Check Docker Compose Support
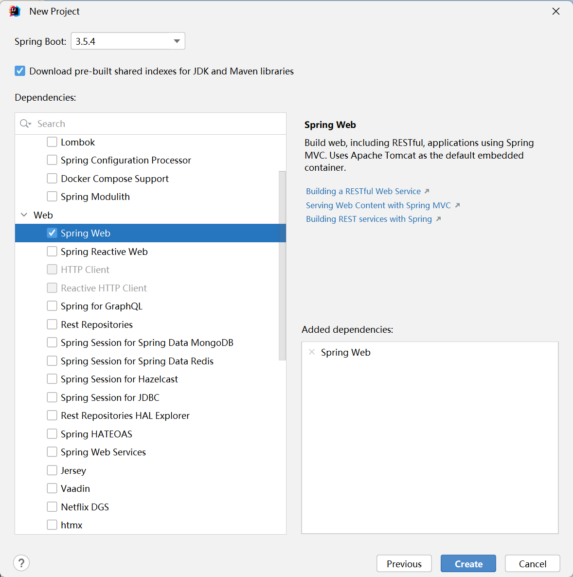Screen dimensions: 573x577 coord(52,179)
